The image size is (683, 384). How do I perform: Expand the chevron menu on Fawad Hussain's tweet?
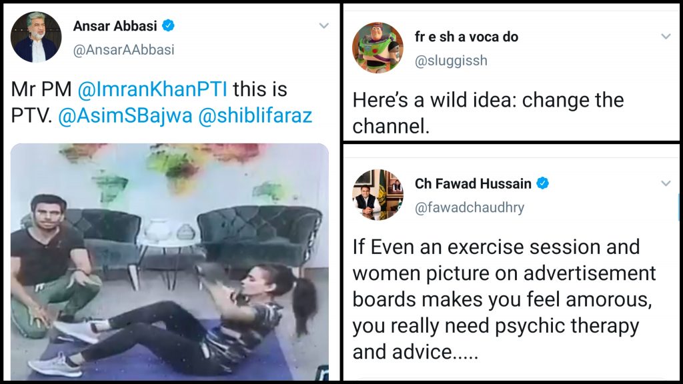[x=666, y=184]
